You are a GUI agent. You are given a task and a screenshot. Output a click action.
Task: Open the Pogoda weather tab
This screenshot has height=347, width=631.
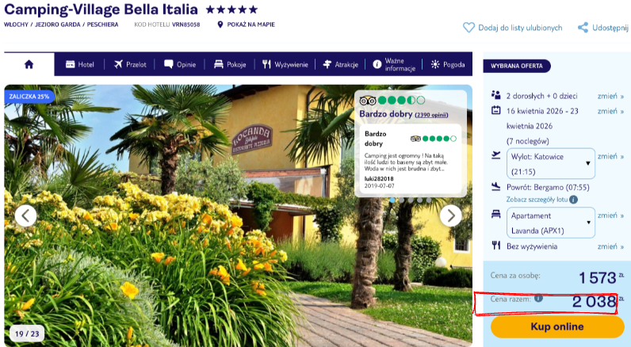point(448,64)
